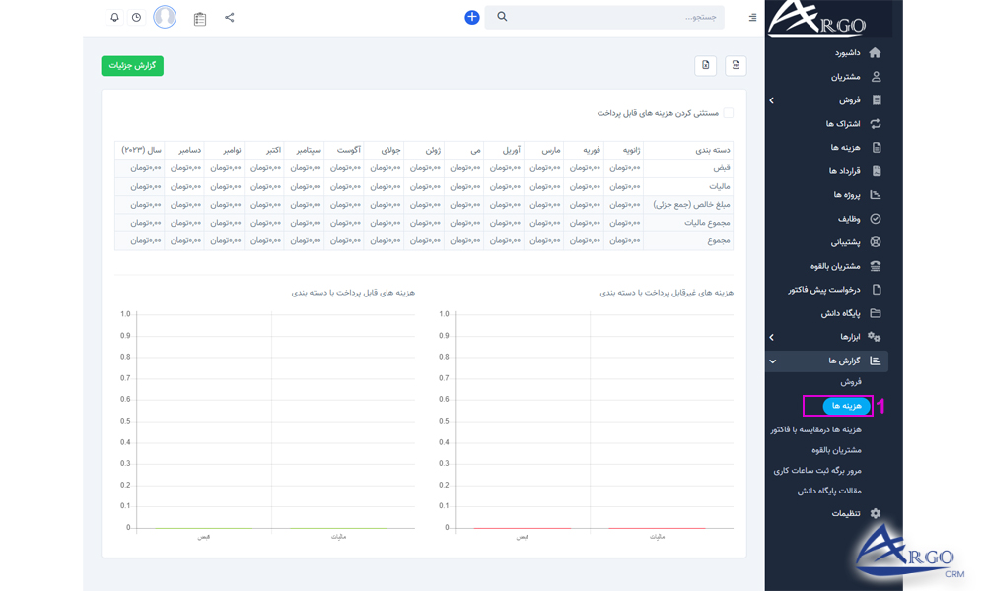
Task: Open the clipboard/notes icon in top bar
Action: (x=200, y=18)
